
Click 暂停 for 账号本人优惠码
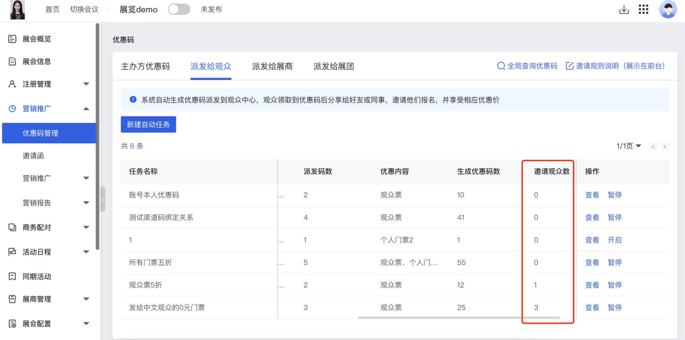[x=615, y=195]
